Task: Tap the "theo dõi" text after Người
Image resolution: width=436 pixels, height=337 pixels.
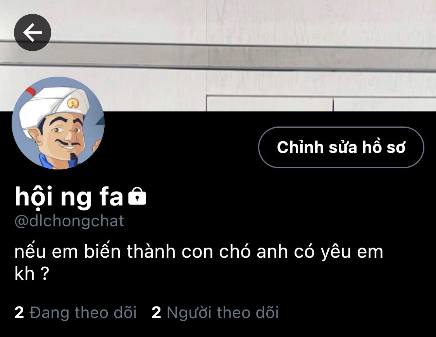Action: point(248,313)
